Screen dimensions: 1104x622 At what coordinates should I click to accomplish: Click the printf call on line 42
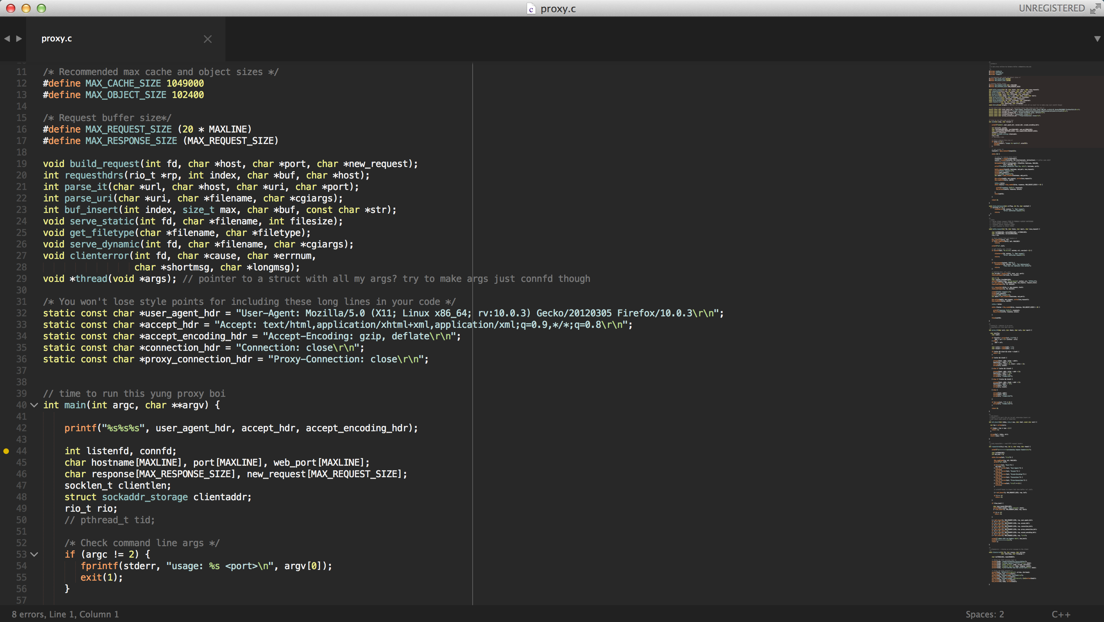(241, 428)
